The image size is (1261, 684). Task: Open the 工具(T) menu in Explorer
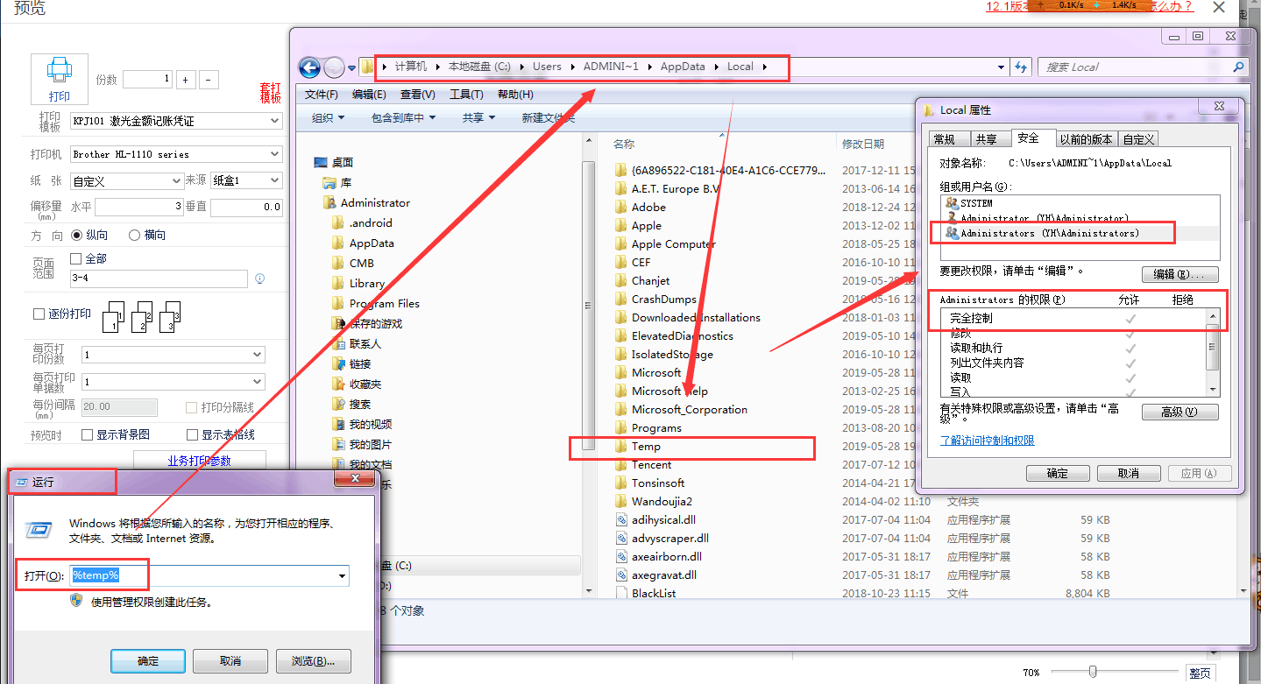click(x=466, y=95)
